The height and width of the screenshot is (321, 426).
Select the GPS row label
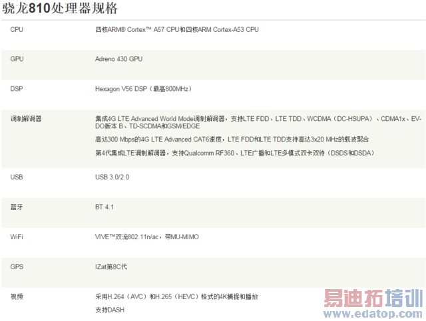[17, 267]
